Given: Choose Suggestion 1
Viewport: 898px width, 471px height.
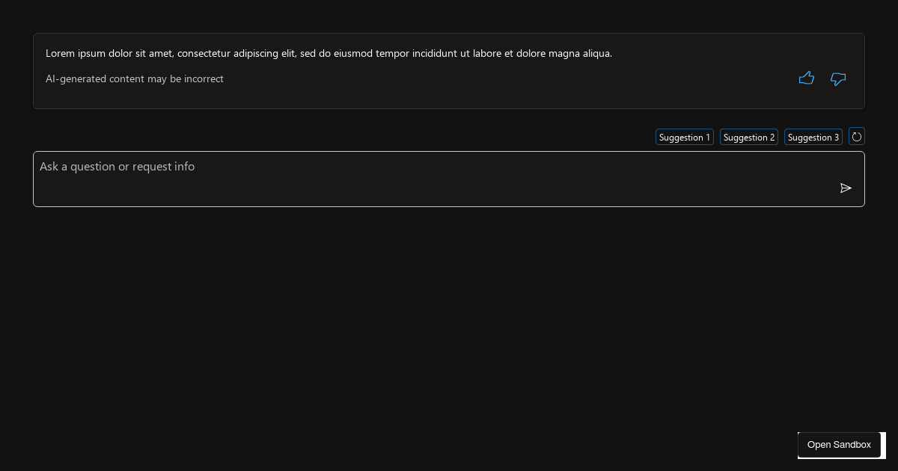Looking at the screenshot, I should (685, 137).
